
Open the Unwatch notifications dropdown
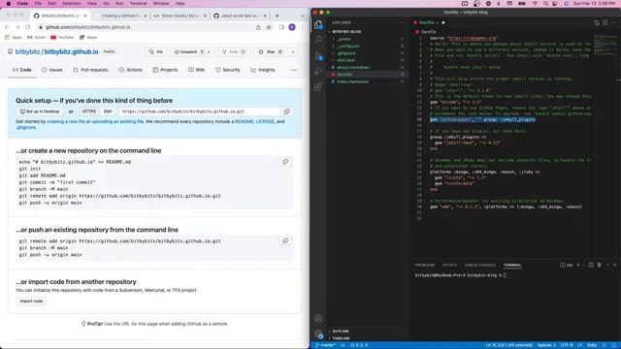coord(192,51)
